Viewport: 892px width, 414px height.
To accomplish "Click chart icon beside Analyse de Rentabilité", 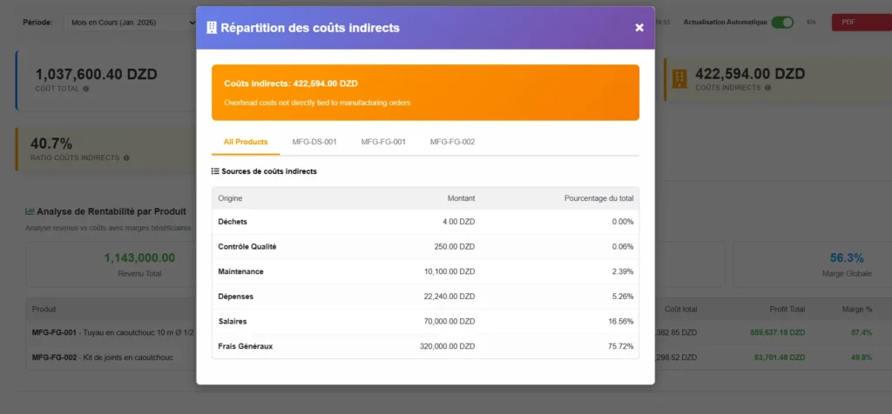I will pos(30,211).
